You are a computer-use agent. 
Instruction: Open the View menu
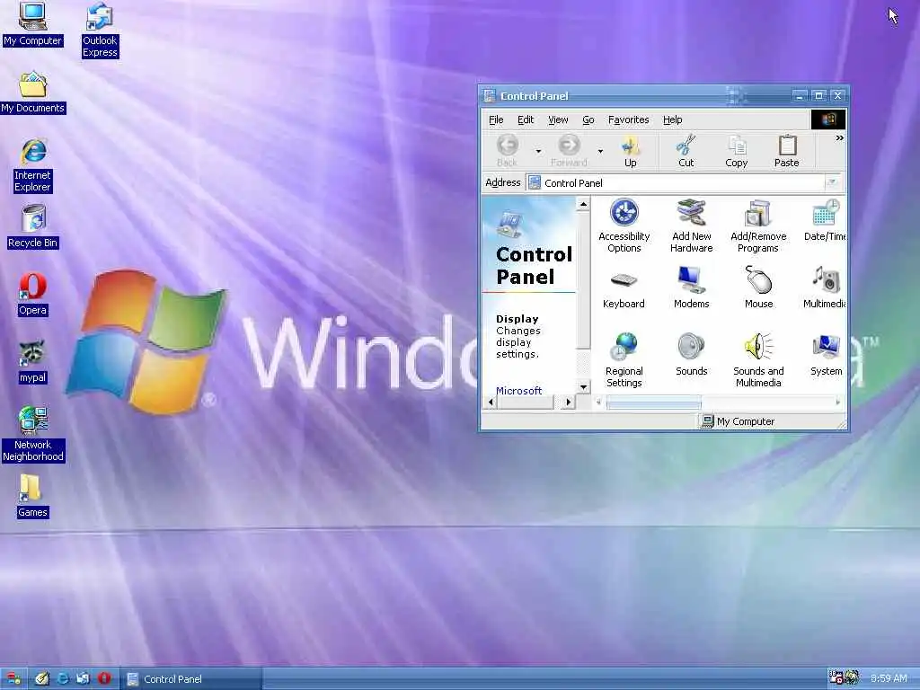click(558, 119)
